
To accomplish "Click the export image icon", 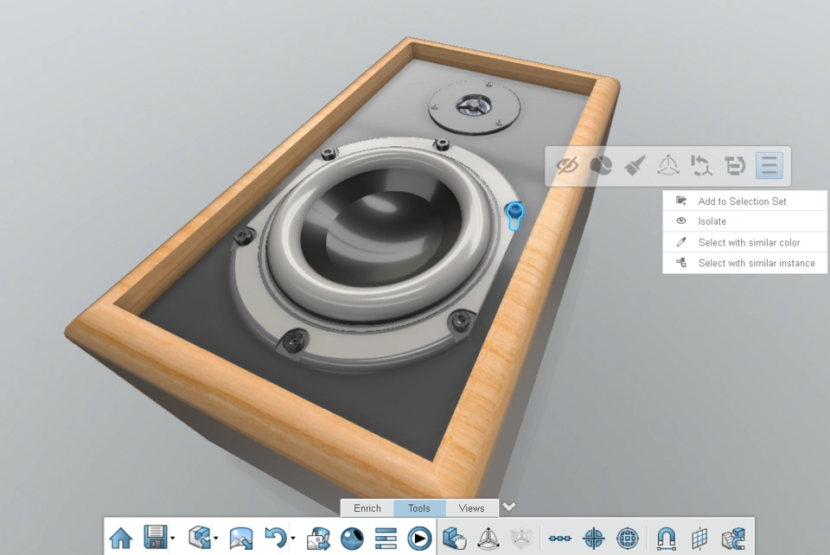I will pyautogui.click(x=318, y=539).
